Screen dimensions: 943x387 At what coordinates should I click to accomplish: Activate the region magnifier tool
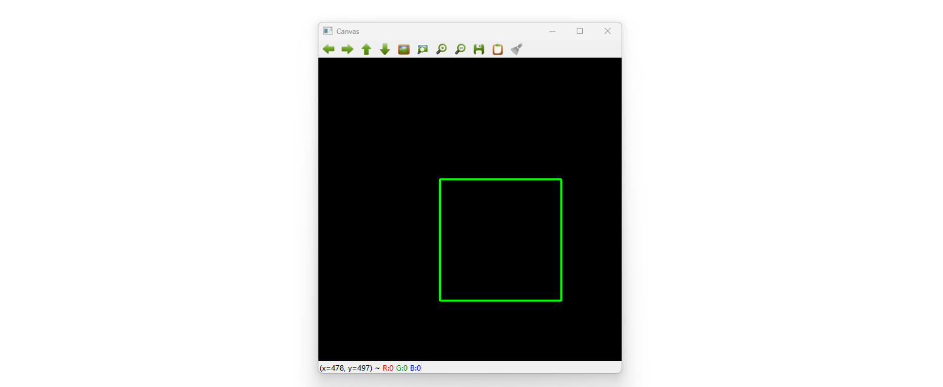[x=422, y=49]
